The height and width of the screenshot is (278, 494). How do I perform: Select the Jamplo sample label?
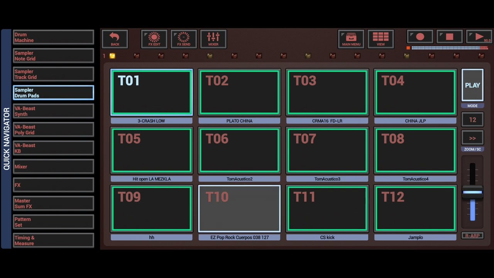coord(415,237)
